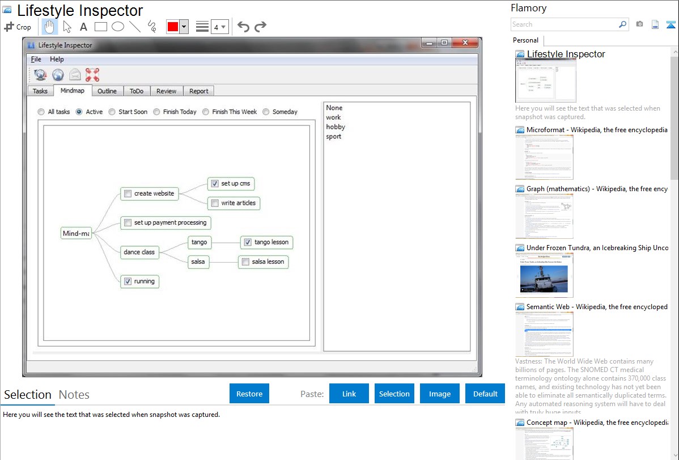
Task: Choose the text annotation tool
Action: [x=83, y=27]
